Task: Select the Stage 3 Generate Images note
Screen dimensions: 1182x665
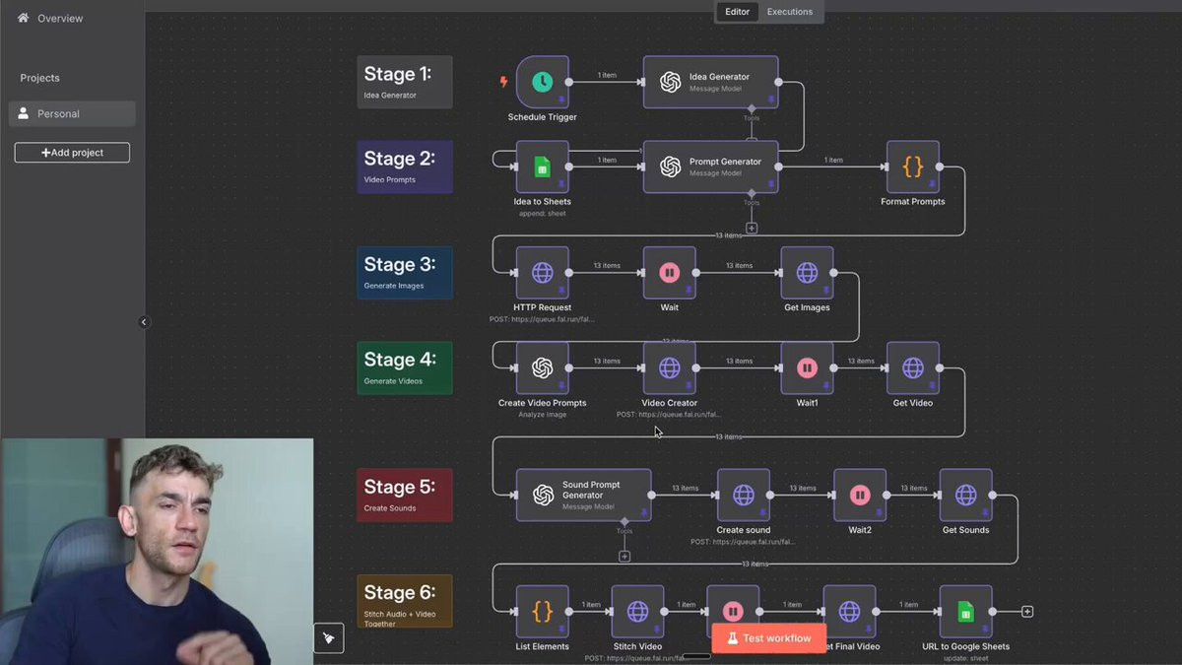Action: click(x=405, y=273)
